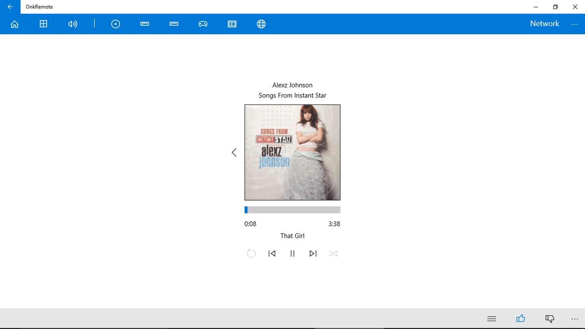Select the game controller input
Image resolution: width=585 pixels, height=329 pixels.
(x=203, y=24)
